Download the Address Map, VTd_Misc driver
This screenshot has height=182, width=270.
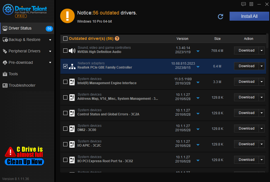coord(246,98)
